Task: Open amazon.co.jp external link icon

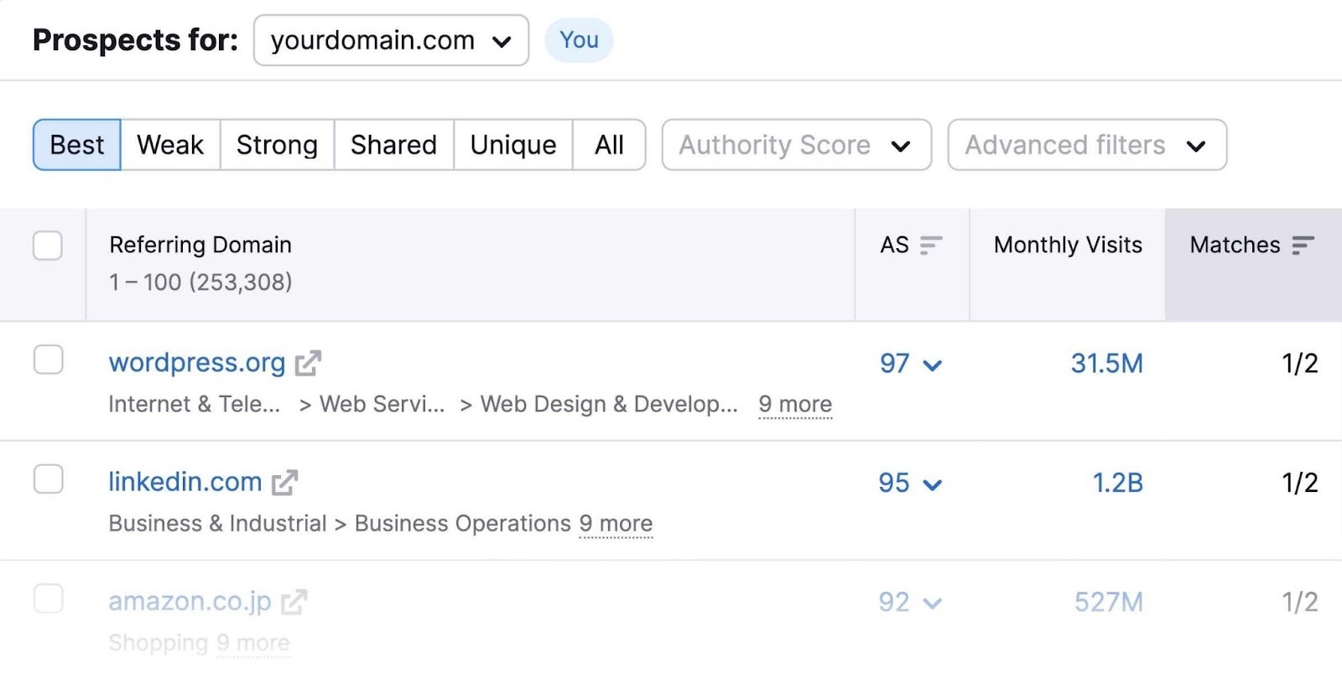Action: coord(294,602)
